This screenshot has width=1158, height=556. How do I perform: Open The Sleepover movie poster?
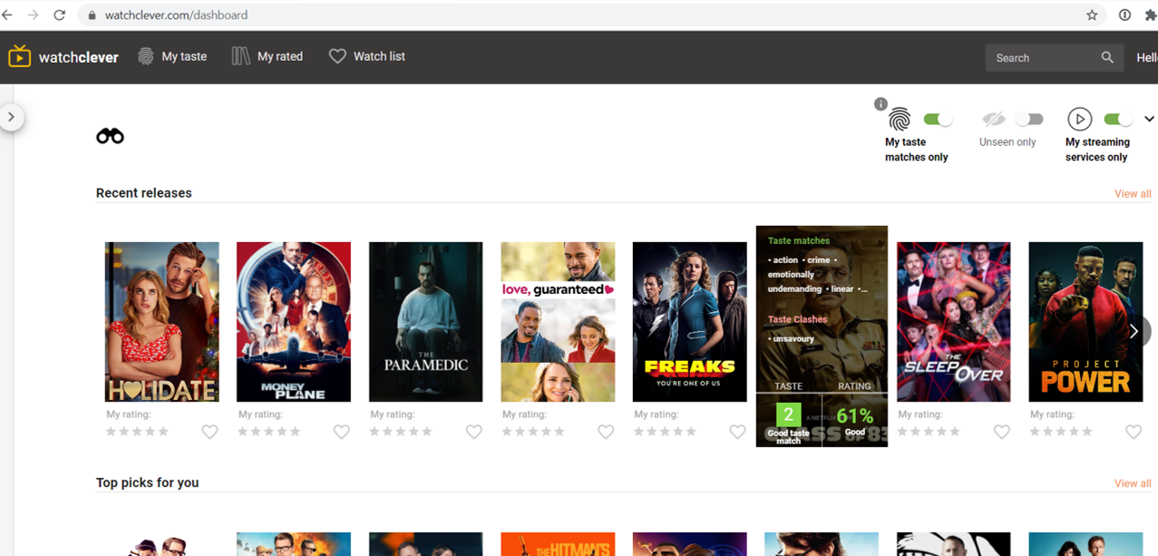tap(954, 322)
